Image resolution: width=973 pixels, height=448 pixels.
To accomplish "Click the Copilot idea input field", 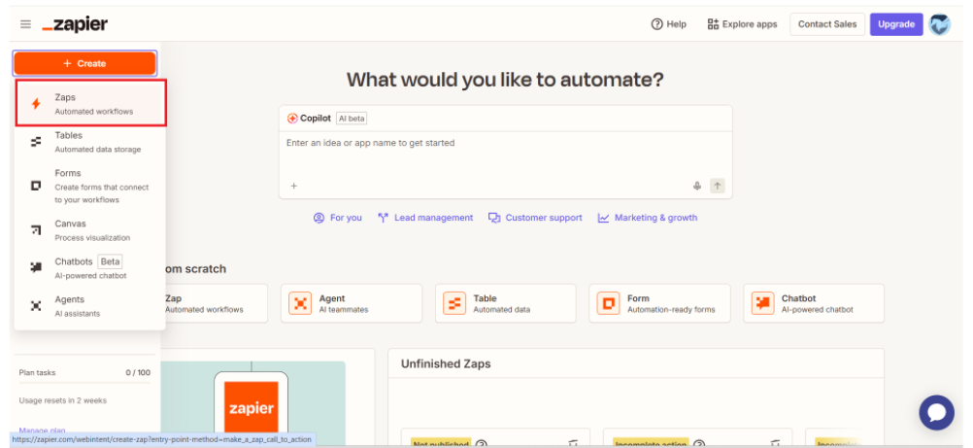I will [505, 144].
